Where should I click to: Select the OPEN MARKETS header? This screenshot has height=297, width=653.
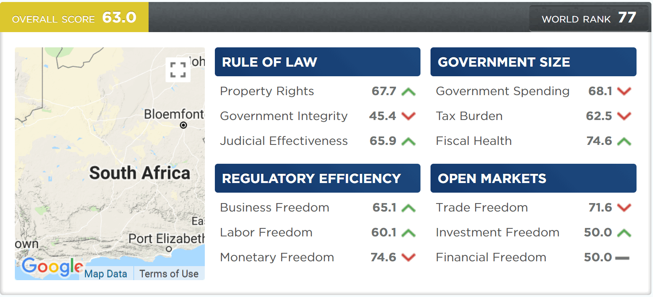(x=533, y=178)
